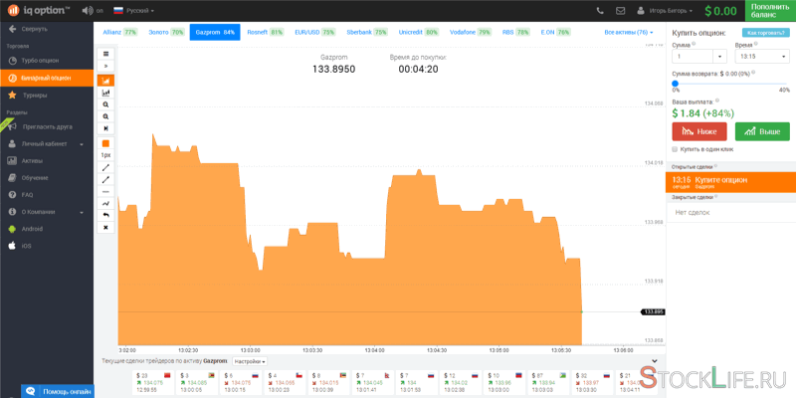Click Пополнить баланс button
The width and height of the screenshot is (796, 398).
tap(770, 10)
